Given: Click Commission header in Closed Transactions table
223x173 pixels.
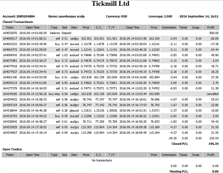Looking at the screenshot, I should point(169,28).
